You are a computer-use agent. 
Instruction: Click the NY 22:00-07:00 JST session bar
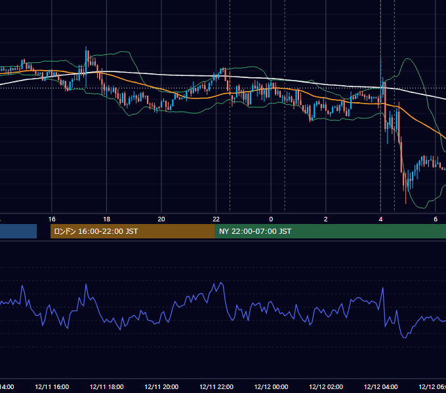(330, 231)
